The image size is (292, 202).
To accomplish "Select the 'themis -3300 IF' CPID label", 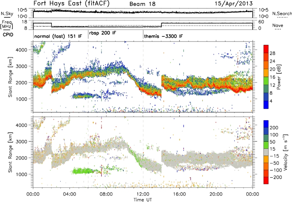I will (x=163, y=36).
